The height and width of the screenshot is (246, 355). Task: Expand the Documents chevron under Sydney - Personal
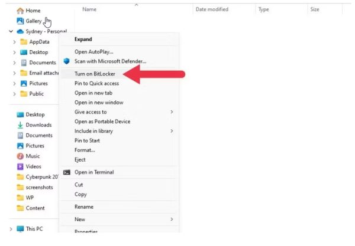pos(14,63)
